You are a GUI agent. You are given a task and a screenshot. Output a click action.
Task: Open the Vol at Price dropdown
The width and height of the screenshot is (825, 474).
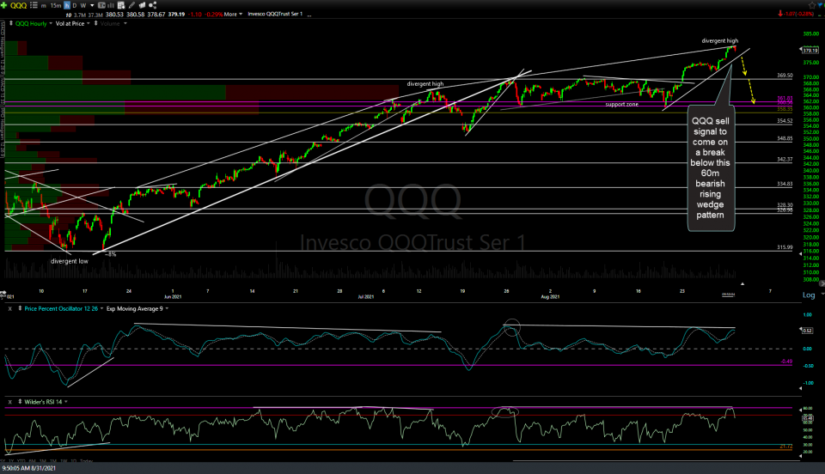(89, 24)
